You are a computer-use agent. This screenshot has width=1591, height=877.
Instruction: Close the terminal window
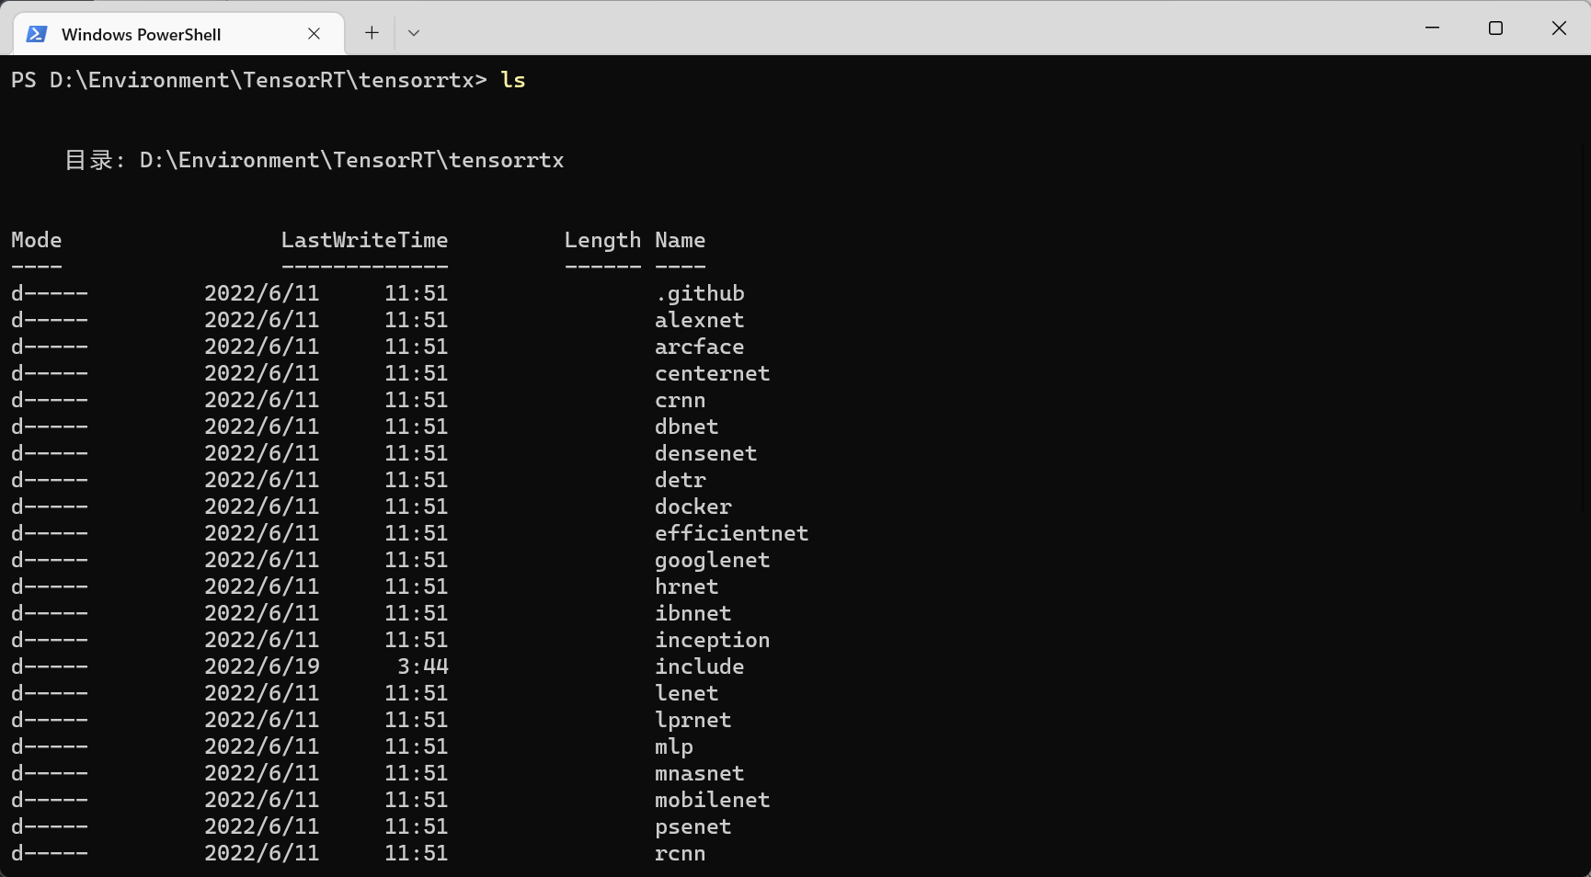(1559, 28)
